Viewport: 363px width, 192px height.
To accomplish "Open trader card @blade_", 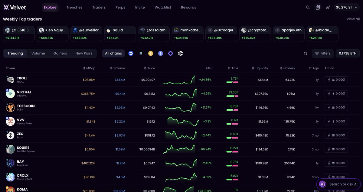I will coord(322,34).
